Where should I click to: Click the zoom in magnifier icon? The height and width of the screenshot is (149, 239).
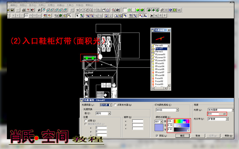(x=86, y=10)
